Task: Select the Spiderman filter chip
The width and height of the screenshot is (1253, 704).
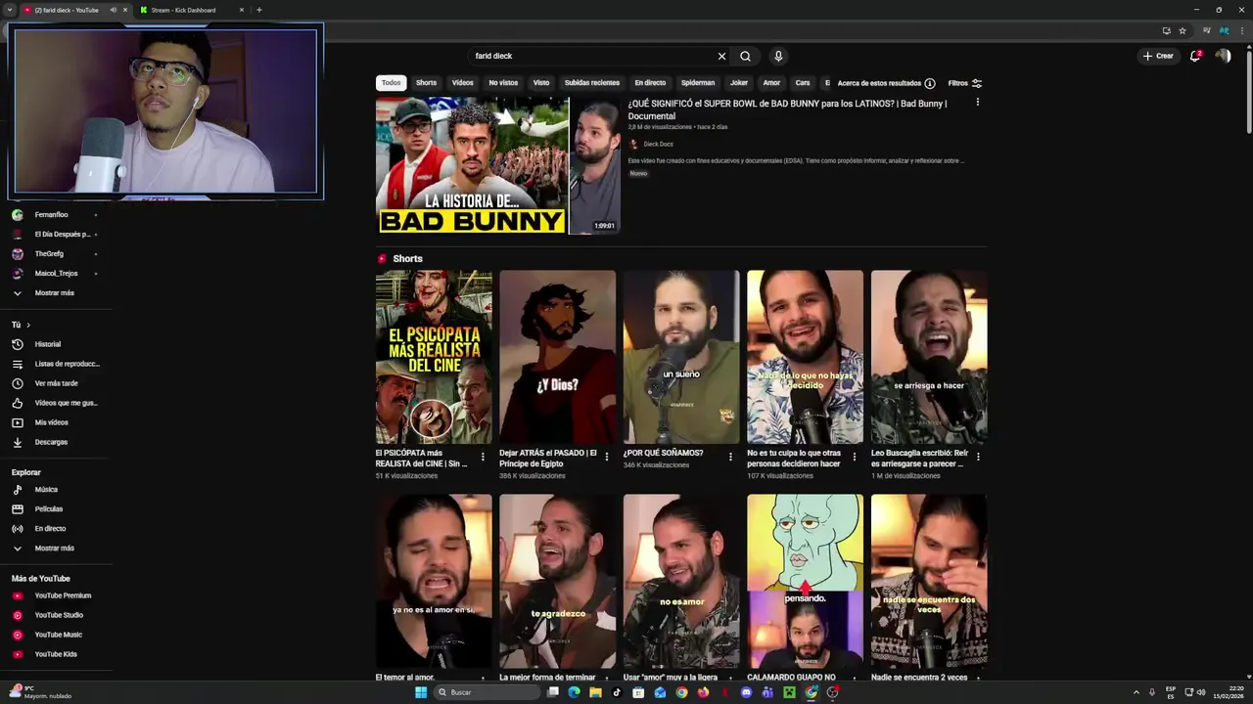Action: 698,83
